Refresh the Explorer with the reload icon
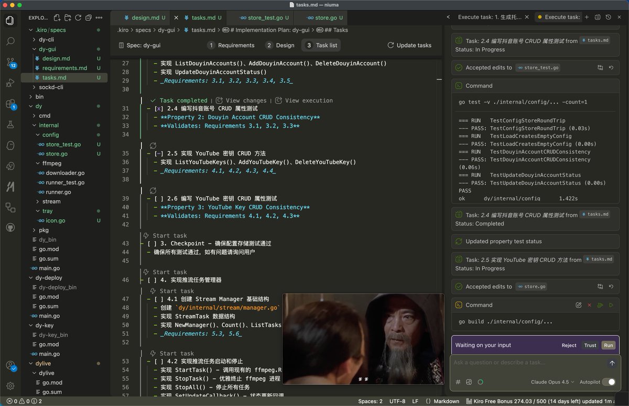The width and height of the screenshot is (629, 406). click(78, 17)
